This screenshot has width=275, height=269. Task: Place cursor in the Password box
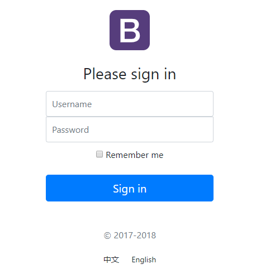click(x=130, y=129)
